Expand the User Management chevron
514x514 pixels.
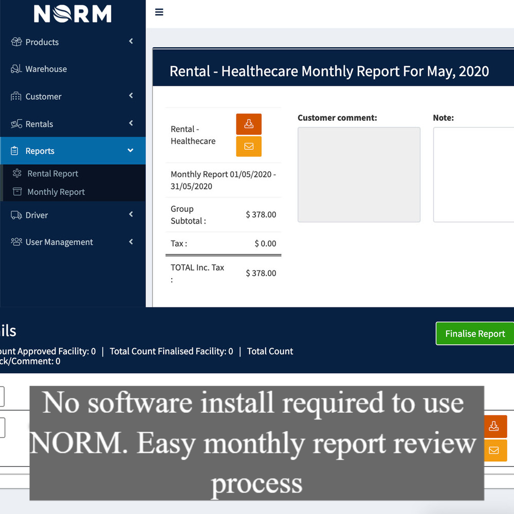pyautogui.click(x=131, y=242)
